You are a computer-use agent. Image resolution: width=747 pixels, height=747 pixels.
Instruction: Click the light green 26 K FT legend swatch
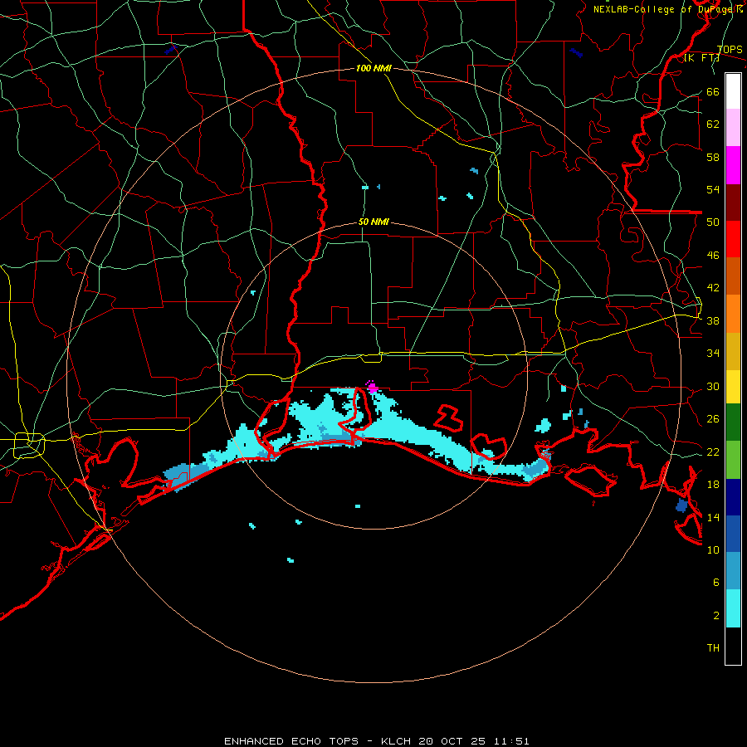[x=733, y=460]
